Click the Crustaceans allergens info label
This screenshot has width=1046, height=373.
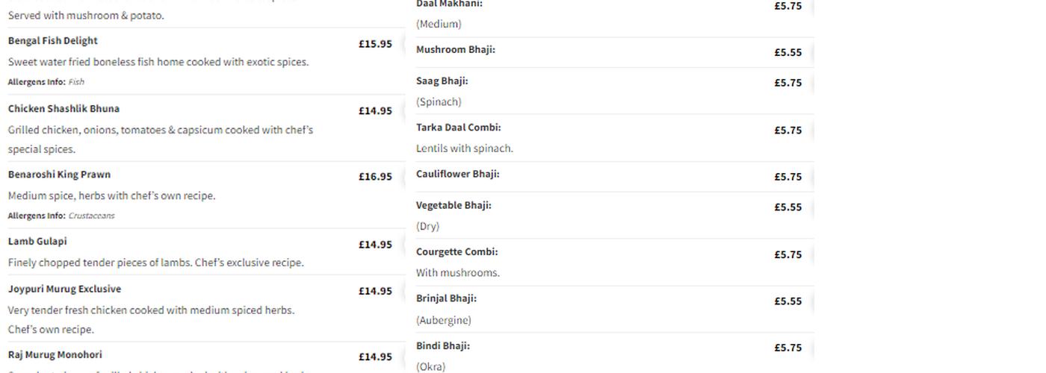[91, 216]
